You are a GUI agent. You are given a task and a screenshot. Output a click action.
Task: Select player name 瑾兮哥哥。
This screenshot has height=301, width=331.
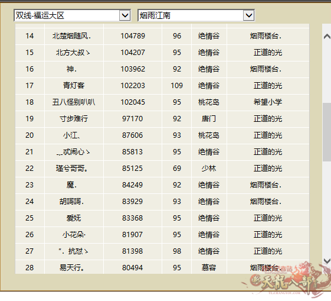[x=72, y=169]
